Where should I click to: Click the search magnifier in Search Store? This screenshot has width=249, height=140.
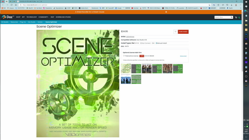pos(231,17)
